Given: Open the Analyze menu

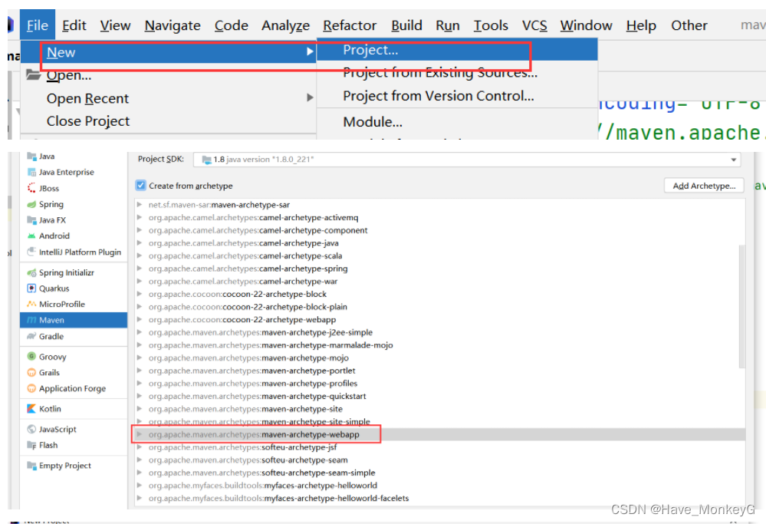Looking at the screenshot, I should (286, 25).
